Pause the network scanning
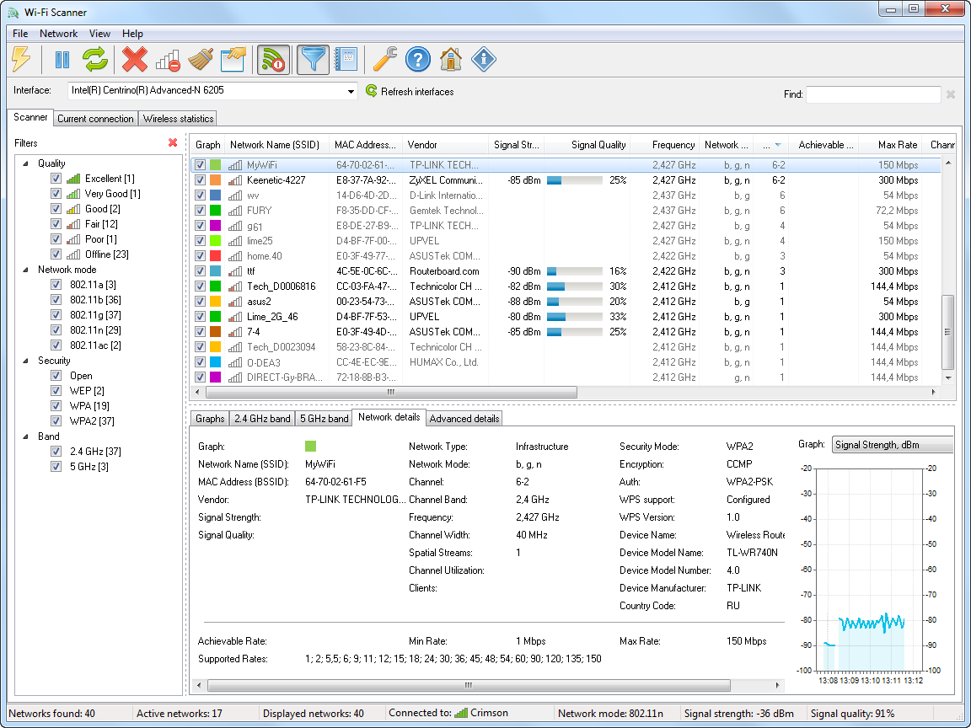971x728 pixels. [x=63, y=59]
